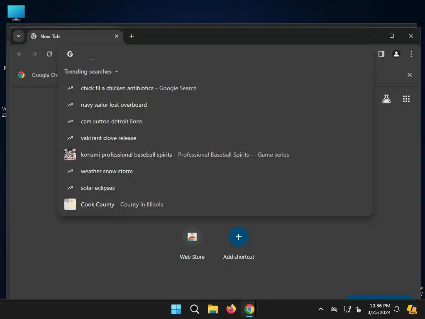Click the muted volume tray icon
The width and height of the screenshot is (425, 319).
coord(358,309)
